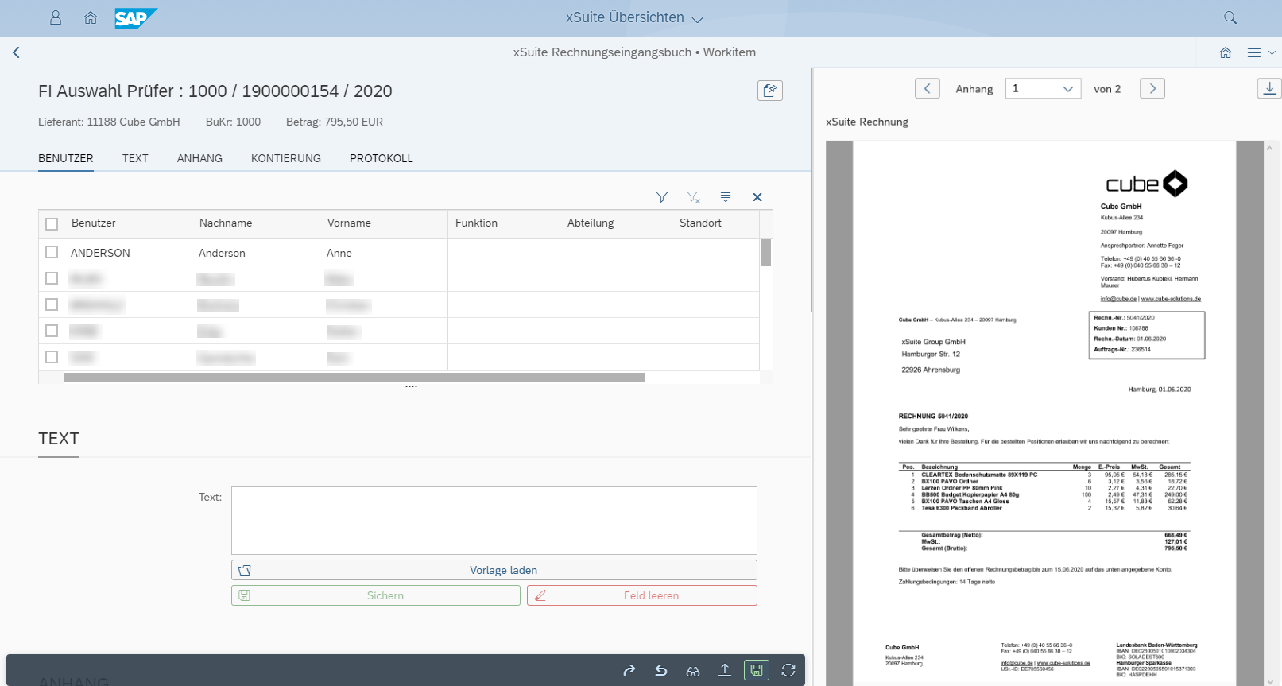
Task: Open the PROTOKOLL tab
Action: click(381, 158)
